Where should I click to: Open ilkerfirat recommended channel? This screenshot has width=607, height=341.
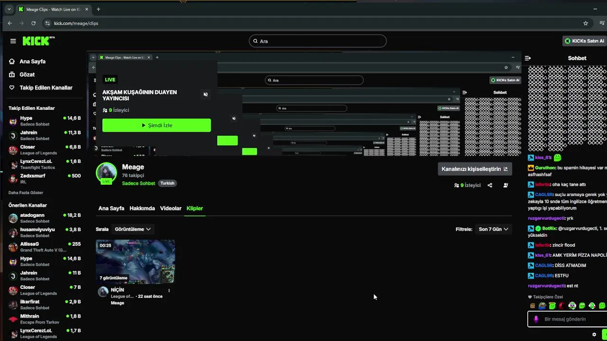44,305
